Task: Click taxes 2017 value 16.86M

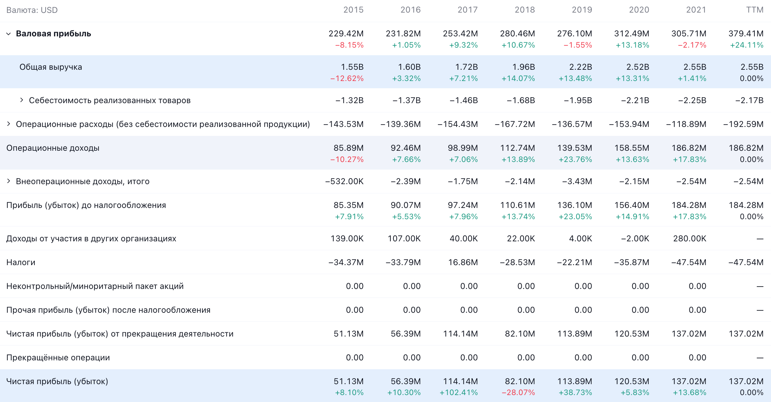Action: [463, 262]
